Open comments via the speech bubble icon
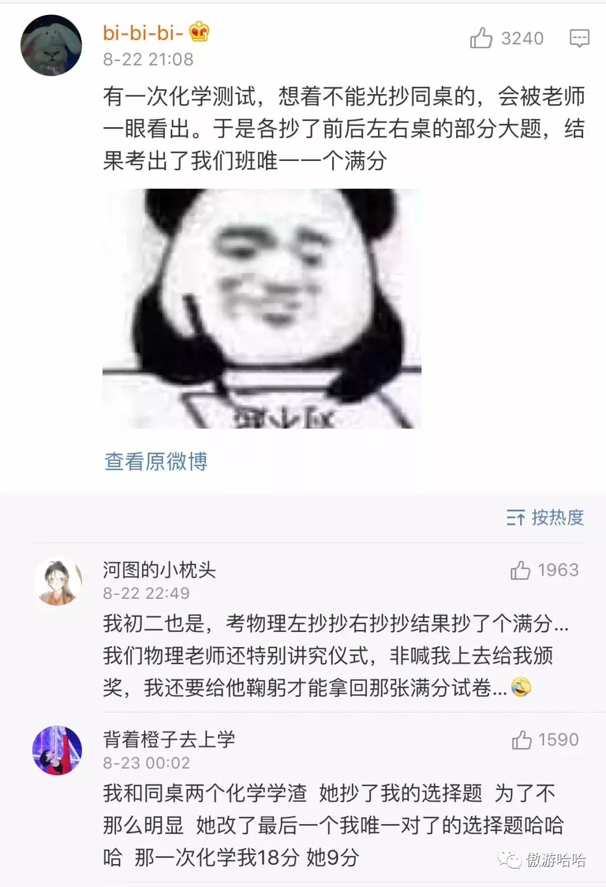 (x=580, y=38)
